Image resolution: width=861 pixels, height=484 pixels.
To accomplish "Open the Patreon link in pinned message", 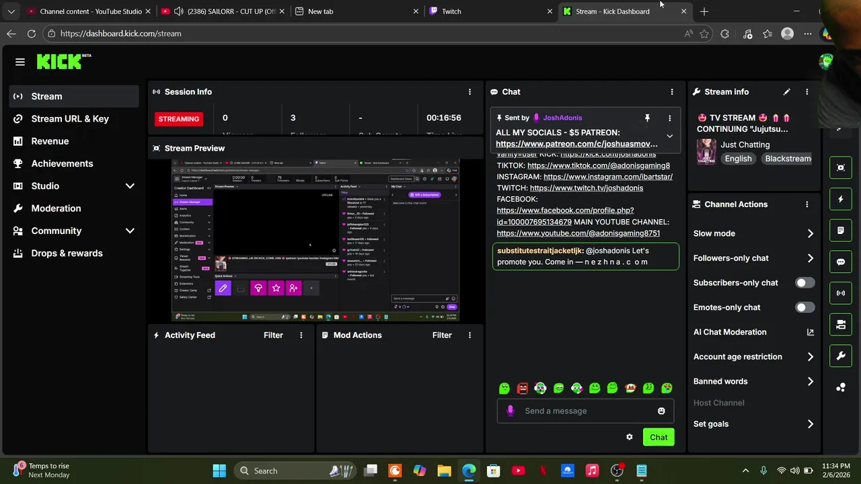I will click(x=576, y=144).
